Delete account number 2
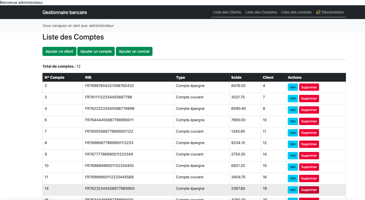 [x=309, y=87]
